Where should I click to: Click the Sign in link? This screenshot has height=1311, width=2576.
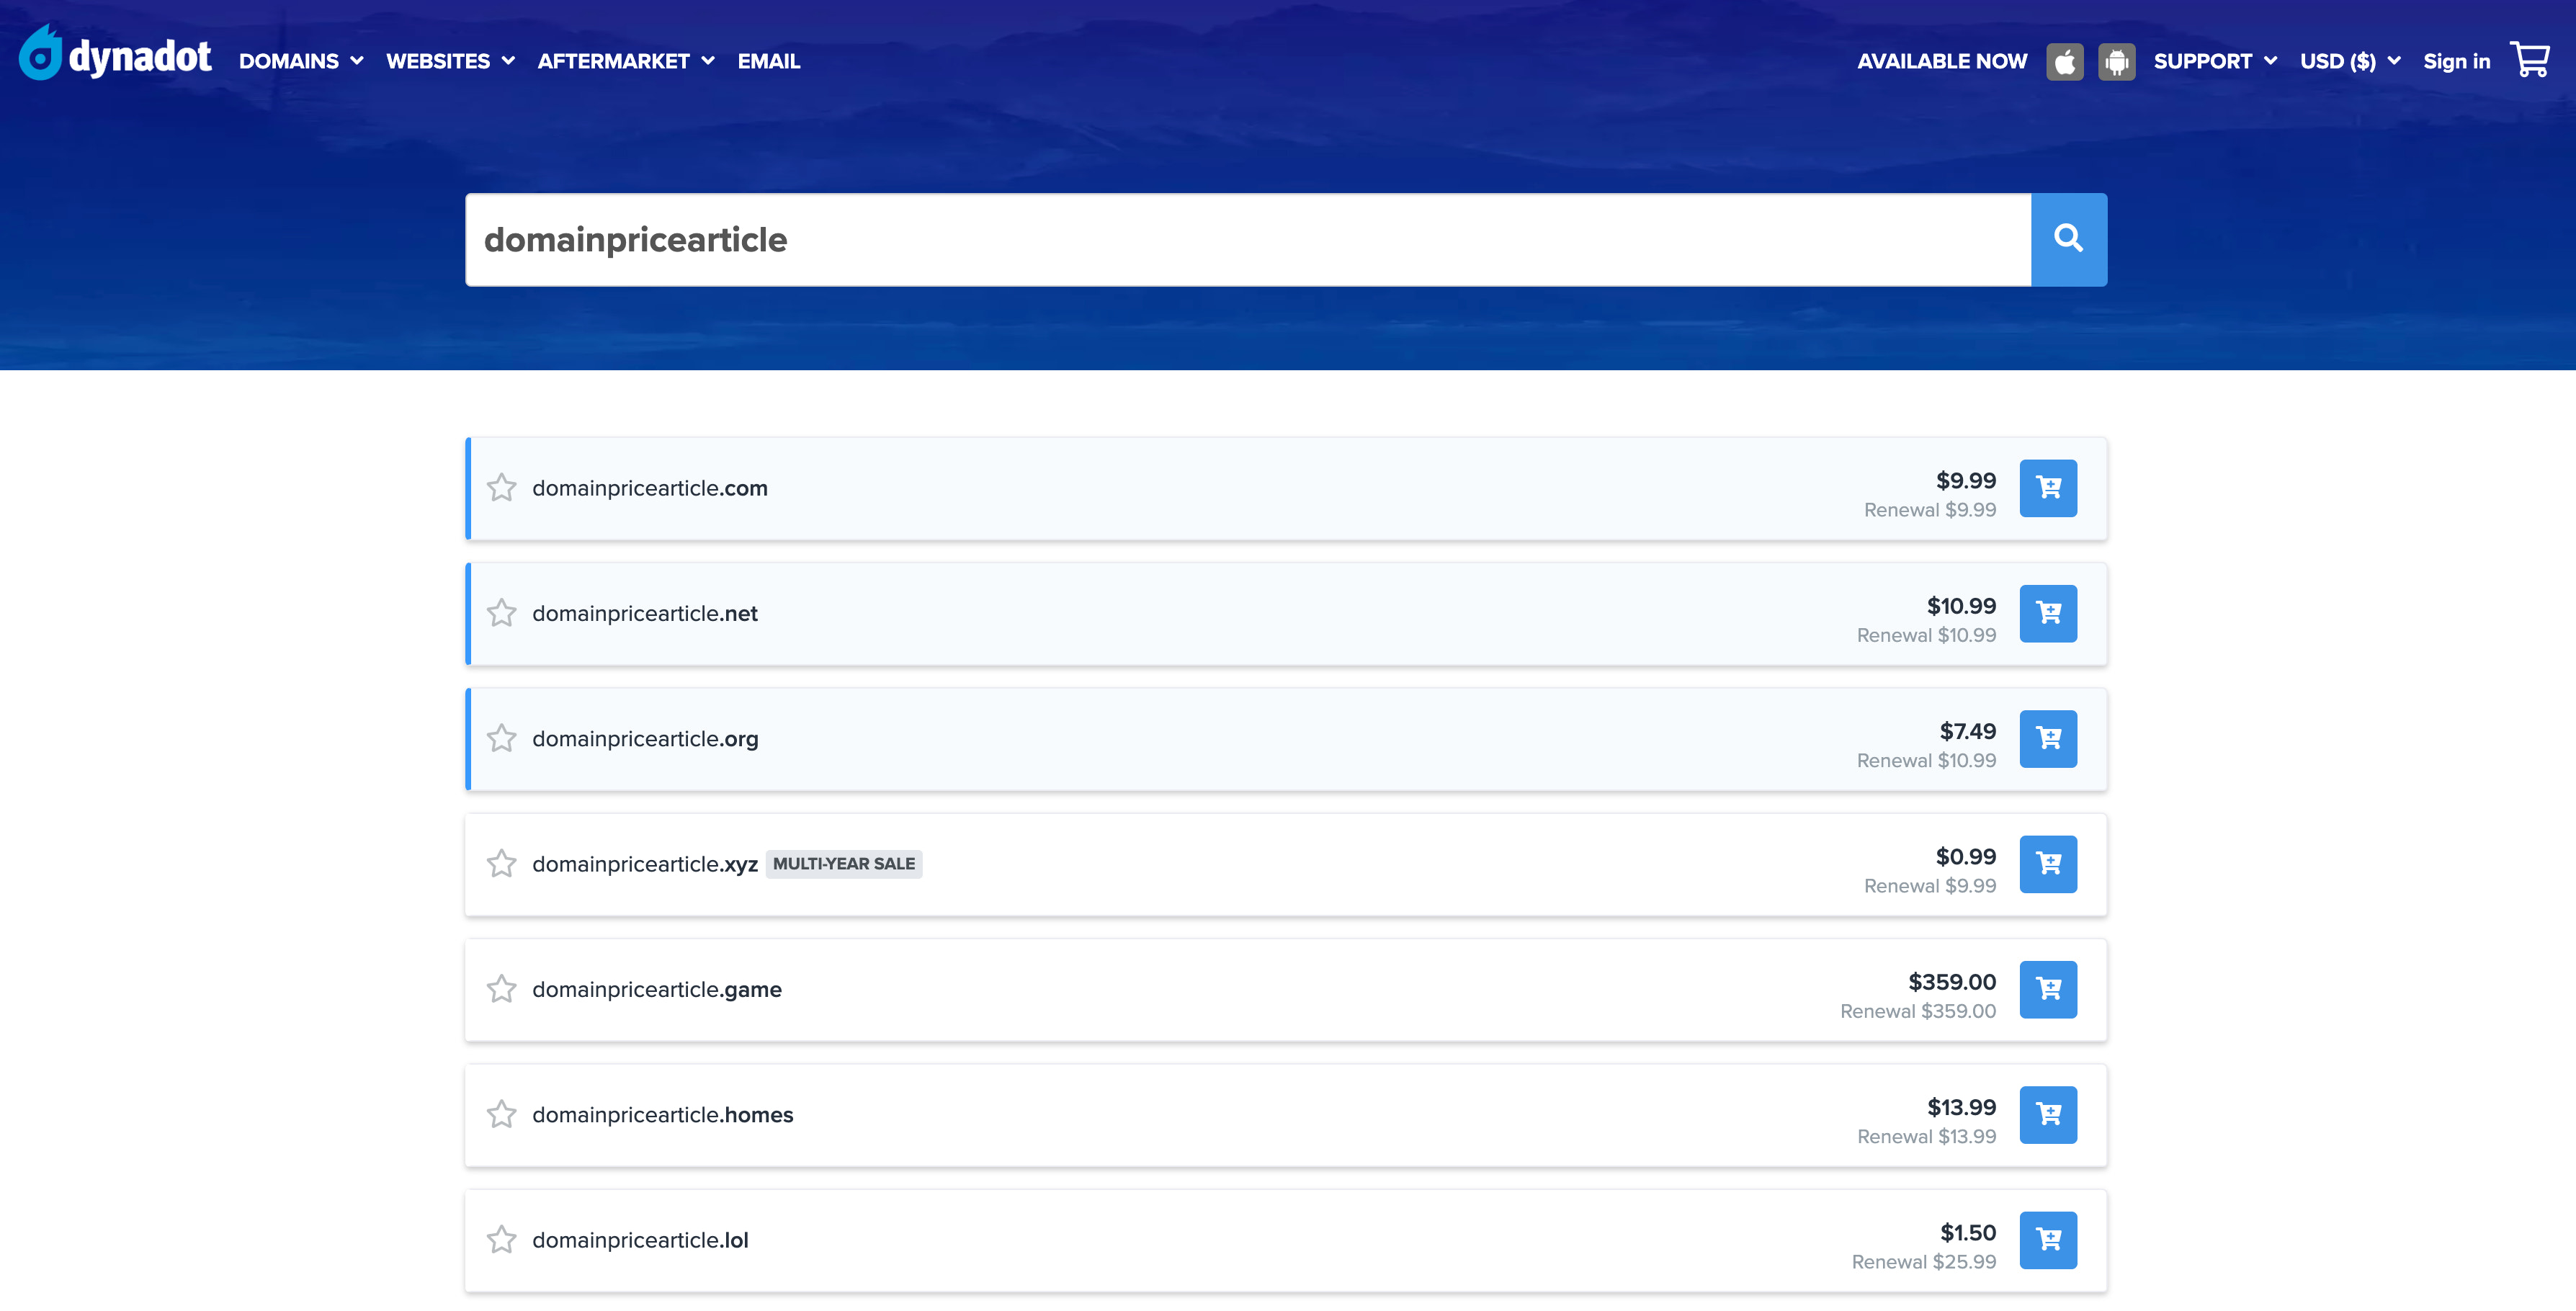(2457, 61)
